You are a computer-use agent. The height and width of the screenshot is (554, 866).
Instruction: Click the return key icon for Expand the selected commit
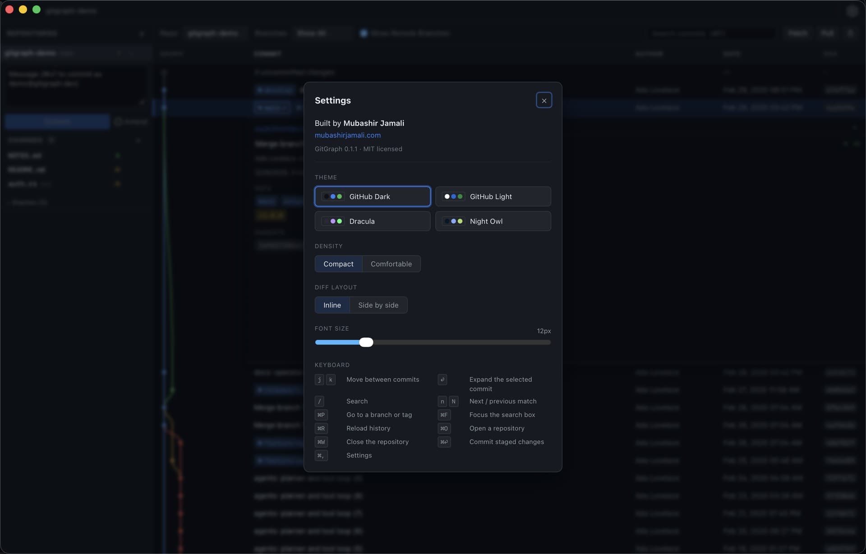[x=442, y=380]
